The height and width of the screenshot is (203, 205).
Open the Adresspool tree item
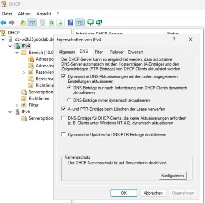coord(45,59)
